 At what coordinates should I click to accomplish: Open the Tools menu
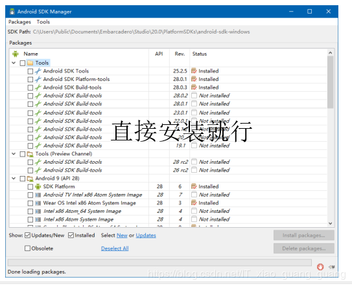coord(43,22)
